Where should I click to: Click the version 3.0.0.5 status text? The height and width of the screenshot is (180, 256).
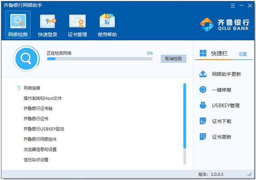tap(211, 174)
